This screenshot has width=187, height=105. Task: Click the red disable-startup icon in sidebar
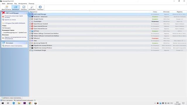point(3,17)
